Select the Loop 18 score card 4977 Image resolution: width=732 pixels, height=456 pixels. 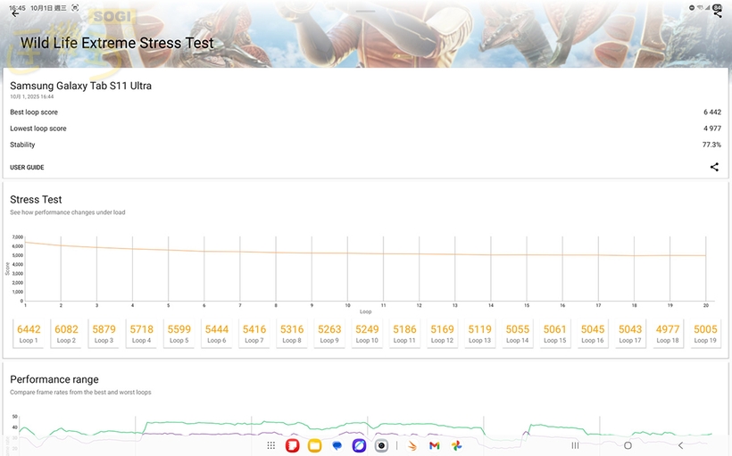(668, 334)
